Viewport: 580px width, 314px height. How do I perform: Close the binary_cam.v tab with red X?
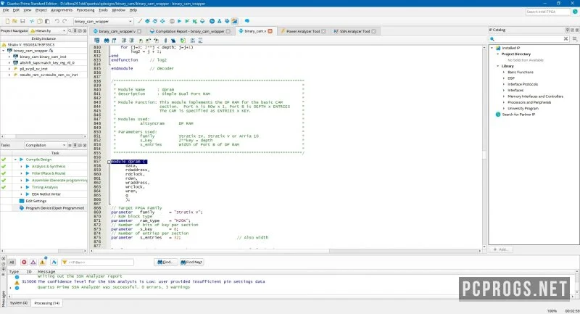(x=270, y=31)
